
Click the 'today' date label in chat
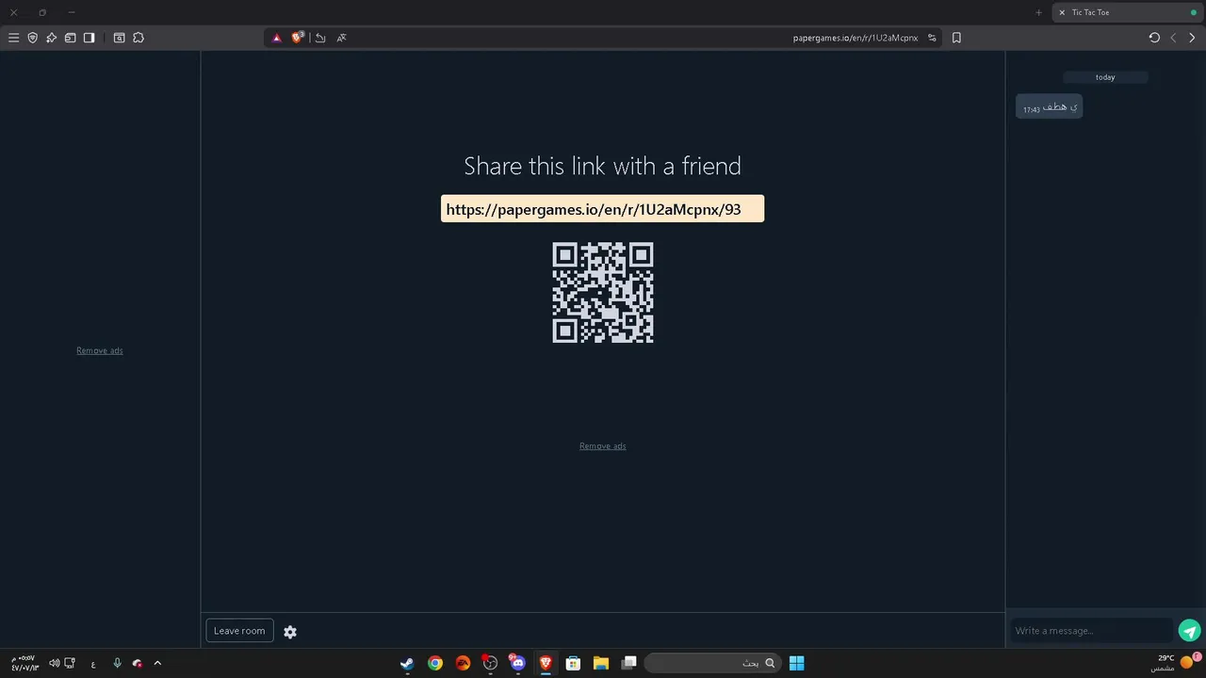coord(1105,77)
